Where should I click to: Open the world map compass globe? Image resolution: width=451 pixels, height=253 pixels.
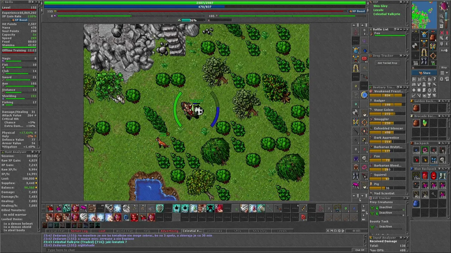pos(444,6)
